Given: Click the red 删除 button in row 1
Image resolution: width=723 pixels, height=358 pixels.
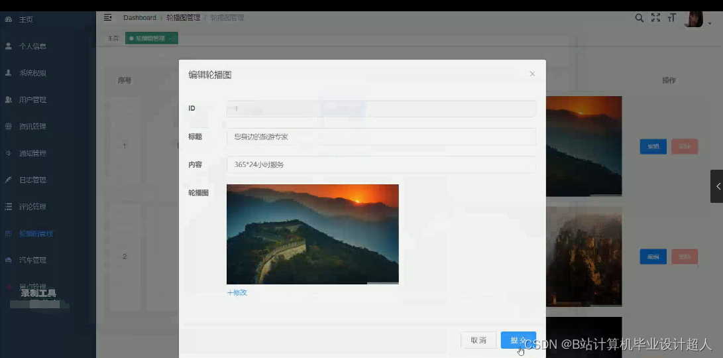Looking at the screenshot, I should pyautogui.click(x=685, y=147).
